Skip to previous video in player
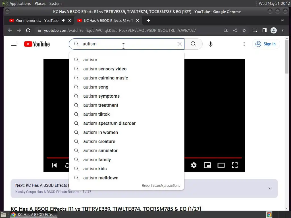Image resolution: width=291 pixels, height=218 pixels. pyautogui.click(x=54, y=165)
